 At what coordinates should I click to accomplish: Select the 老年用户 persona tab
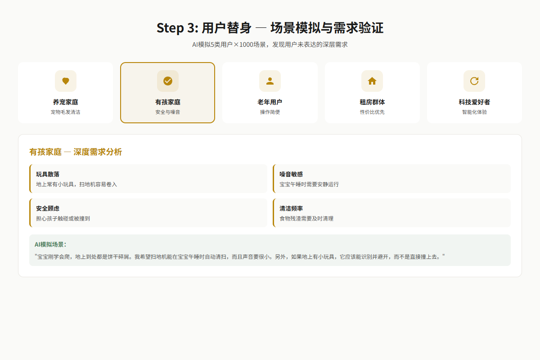[x=270, y=93]
